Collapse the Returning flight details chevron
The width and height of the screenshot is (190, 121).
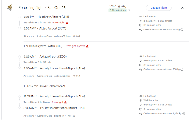[182, 8]
